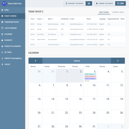Screen dimensions: 129x129
Task: Select January 25 in the calendar
Action: coord(104,117)
